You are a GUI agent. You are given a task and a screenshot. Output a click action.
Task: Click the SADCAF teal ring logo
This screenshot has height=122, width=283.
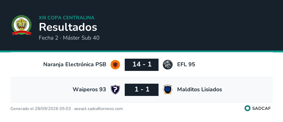pyautogui.click(x=247, y=108)
